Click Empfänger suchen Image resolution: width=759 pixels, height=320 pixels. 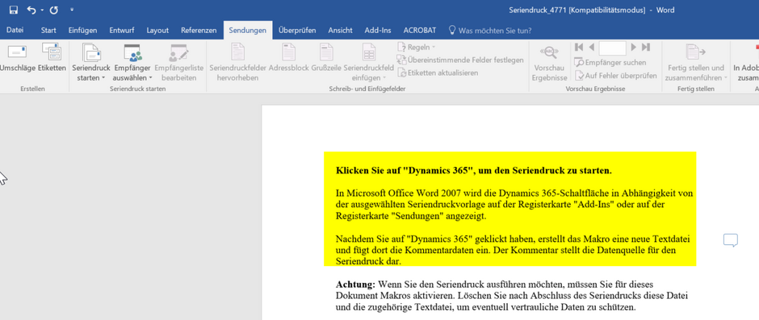pos(610,62)
